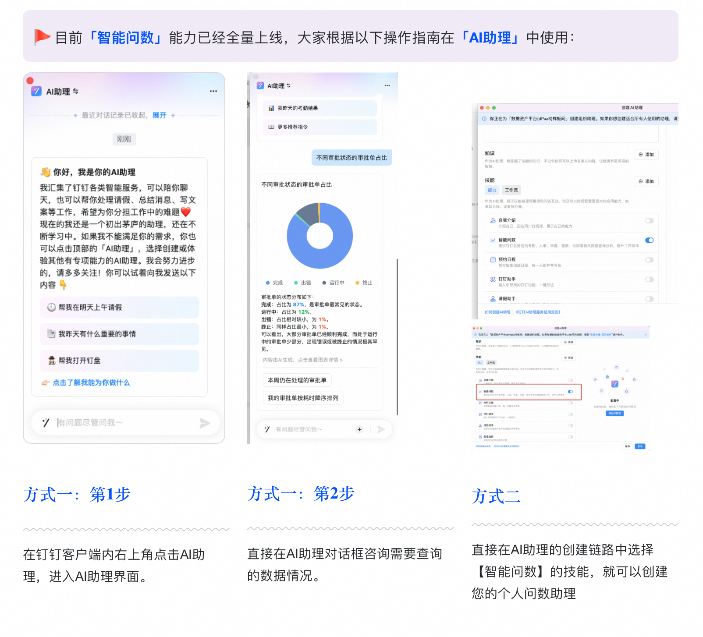This screenshot has height=637, width=703.
Task: Click the sent message bubble 不同审批状态的审批单占比
Action: pos(351,158)
